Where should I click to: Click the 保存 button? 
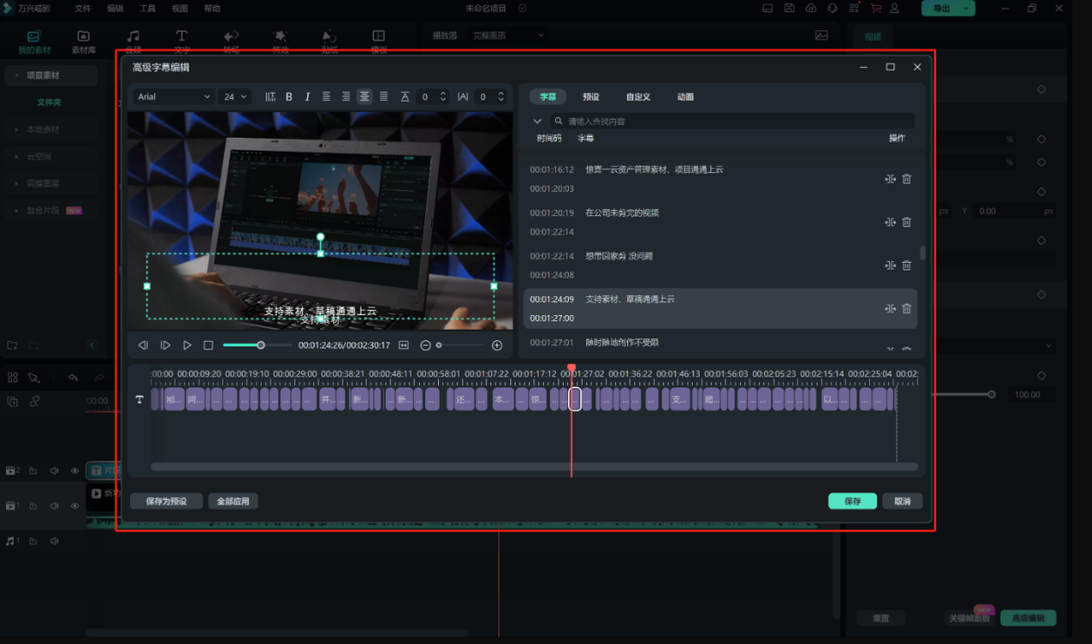pos(852,501)
